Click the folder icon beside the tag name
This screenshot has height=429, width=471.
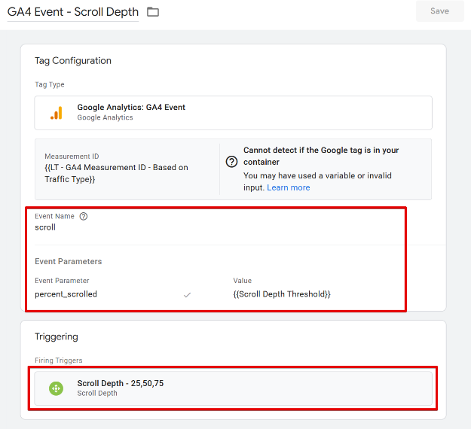tap(153, 12)
